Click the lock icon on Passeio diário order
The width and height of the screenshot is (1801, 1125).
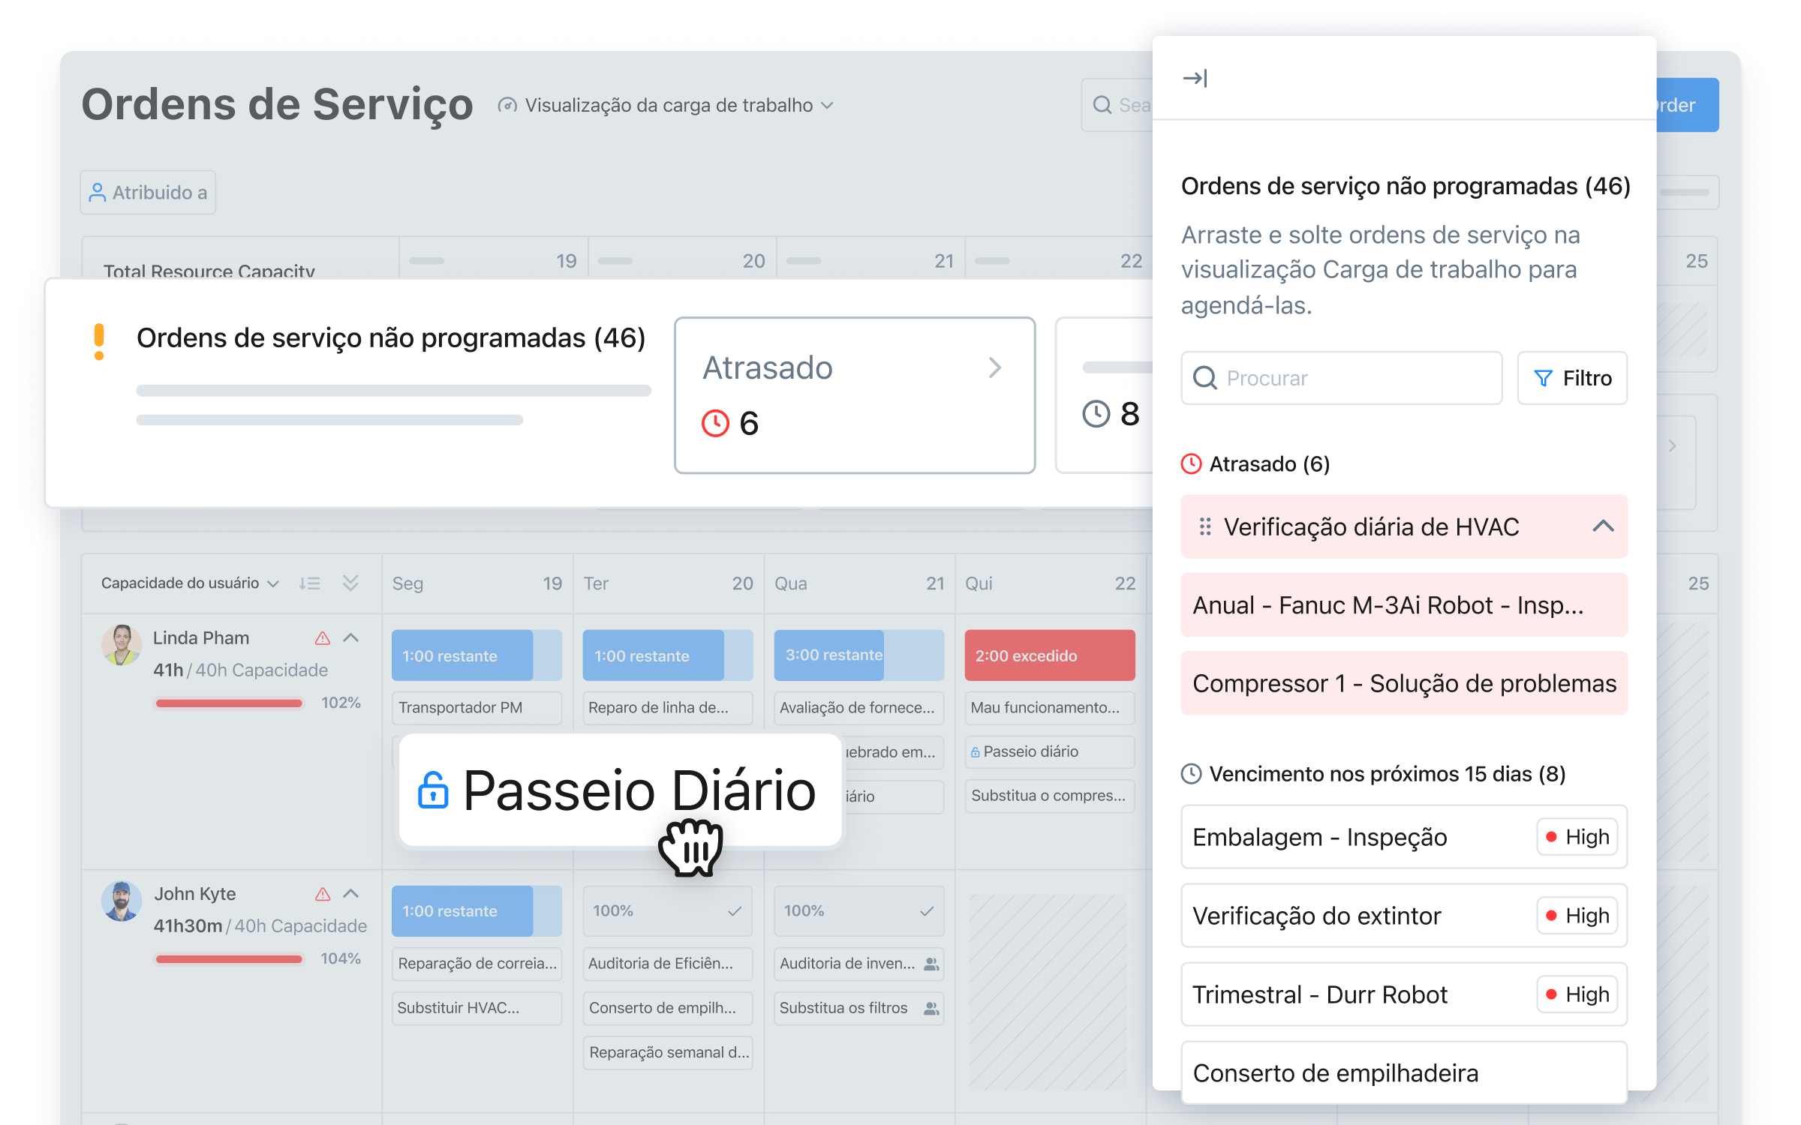(x=975, y=752)
